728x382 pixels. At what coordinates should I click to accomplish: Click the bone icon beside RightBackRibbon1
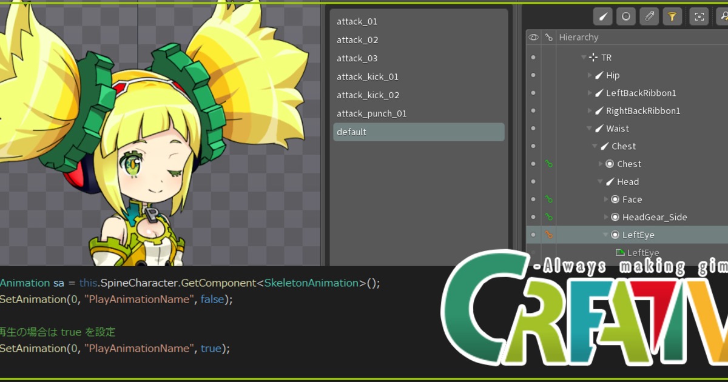click(599, 111)
